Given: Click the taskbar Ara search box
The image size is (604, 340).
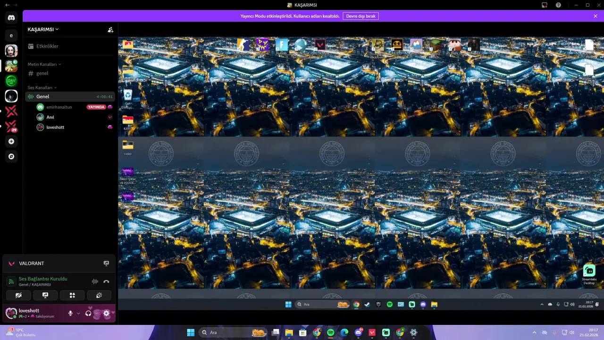Looking at the screenshot, I should coord(233,332).
